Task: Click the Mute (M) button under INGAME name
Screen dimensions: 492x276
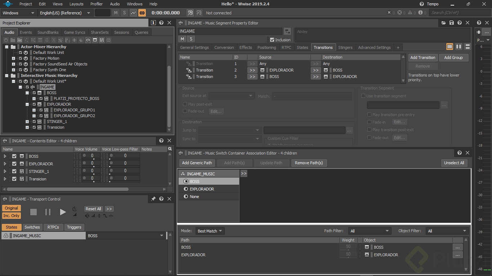Action: tap(183, 39)
